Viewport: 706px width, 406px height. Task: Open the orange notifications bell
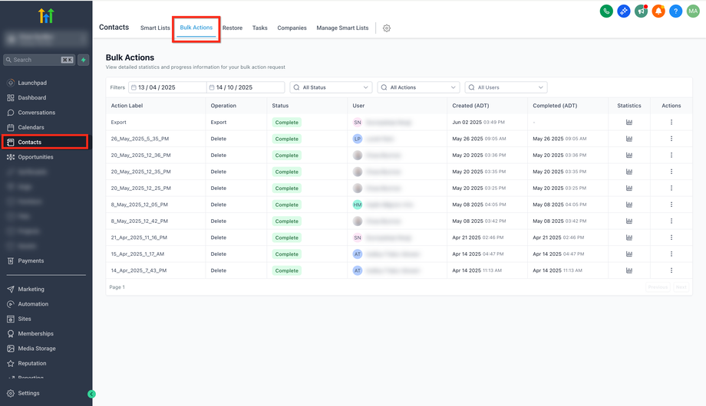(658, 11)
